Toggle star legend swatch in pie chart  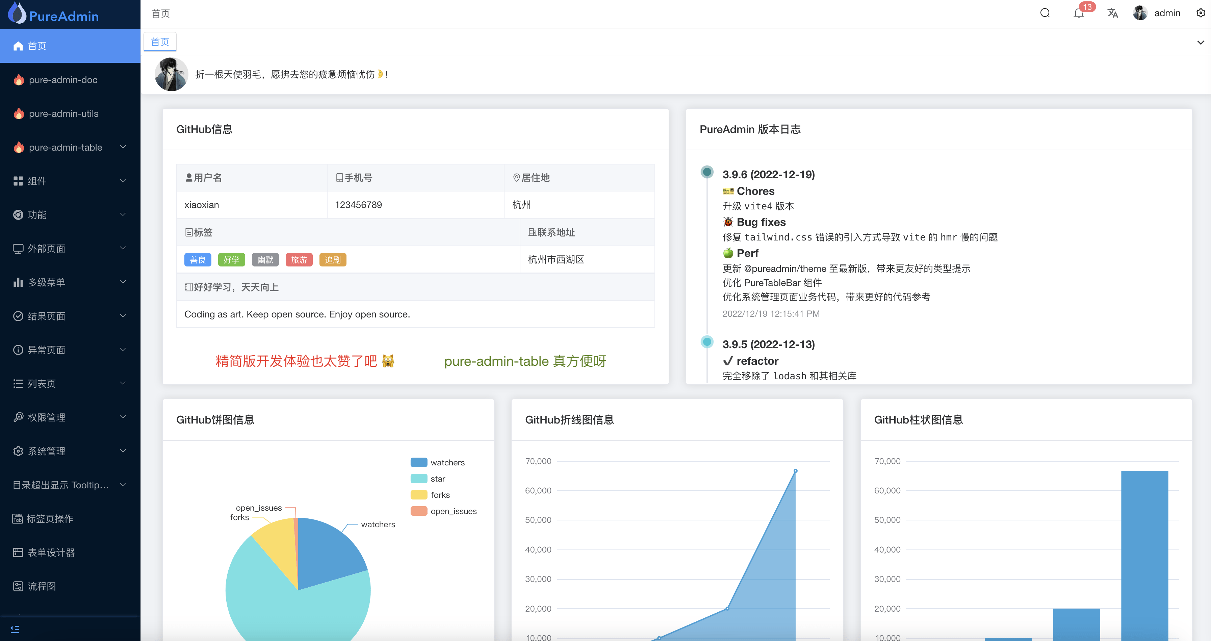pyautogui.click(x=419, y=479)
